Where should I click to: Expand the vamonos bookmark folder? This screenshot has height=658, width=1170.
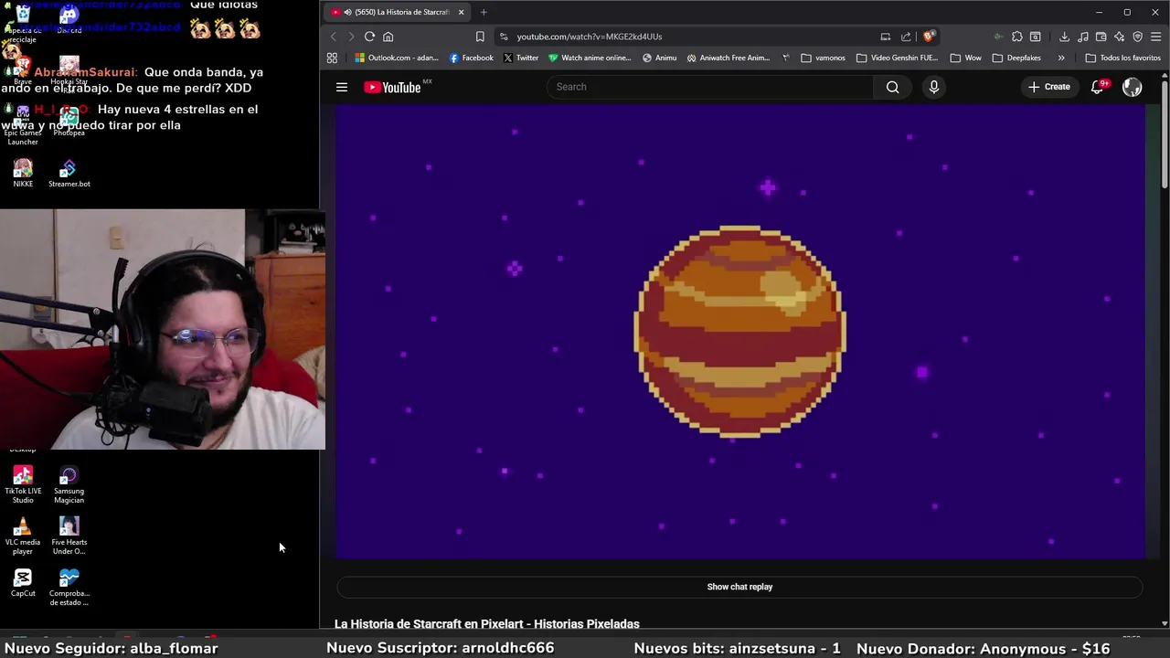[823, 58]
